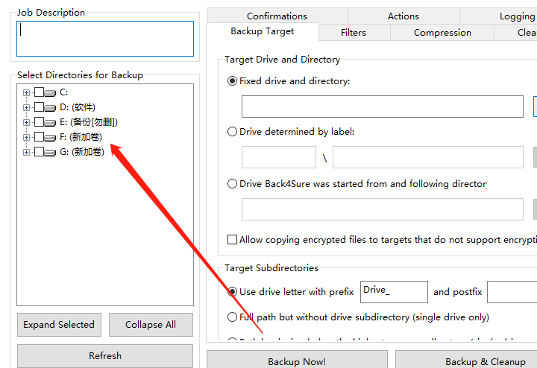The width and height of the screenshot is (537, 368).
Task: Expand the G: (新加卷) tree node
Action: coord(27,153)
